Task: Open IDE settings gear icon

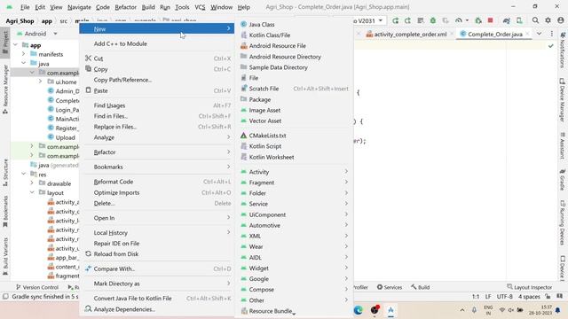Action: coord(548,20)
